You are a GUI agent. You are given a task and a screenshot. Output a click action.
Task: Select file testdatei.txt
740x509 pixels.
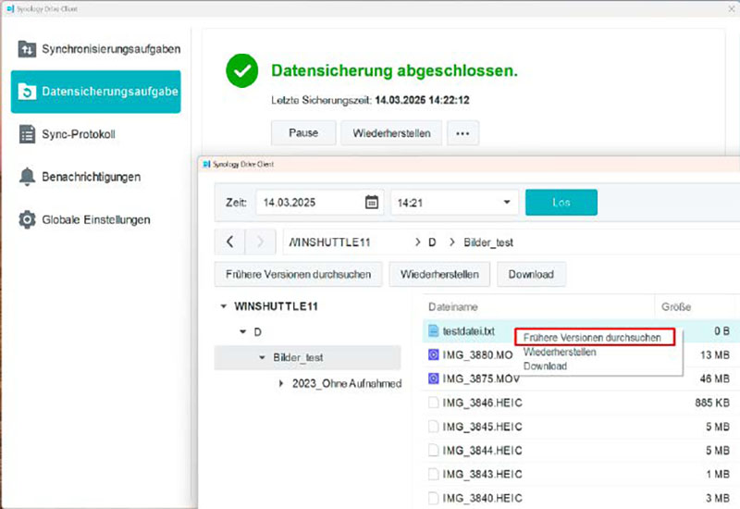[469, 331]
